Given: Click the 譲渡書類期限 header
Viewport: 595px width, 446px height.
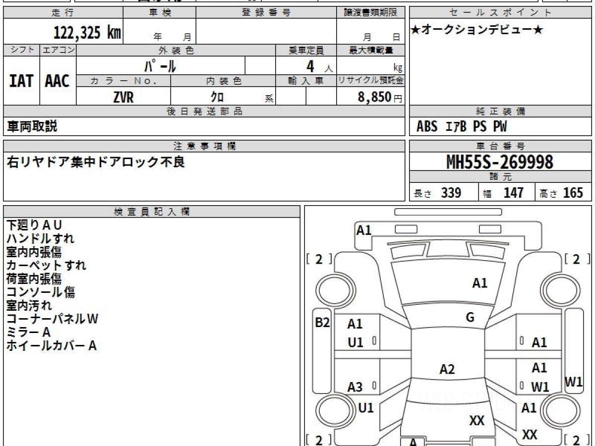Looking at the screenshot, I should tap(371, 12).
